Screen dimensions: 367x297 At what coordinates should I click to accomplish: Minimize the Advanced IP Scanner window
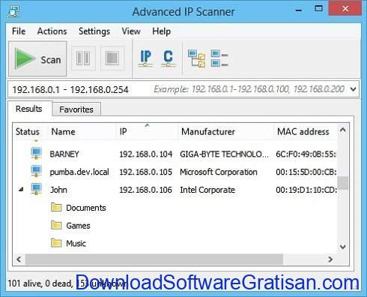point(299,10)
